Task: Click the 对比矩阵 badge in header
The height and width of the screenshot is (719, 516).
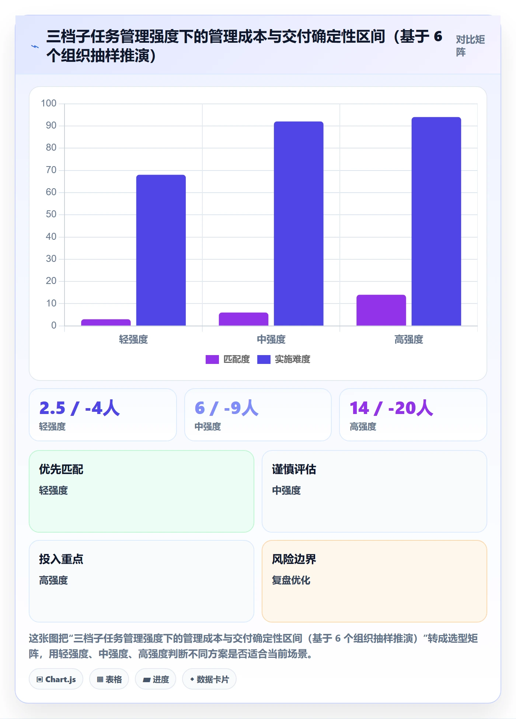Action: [470, 46]
